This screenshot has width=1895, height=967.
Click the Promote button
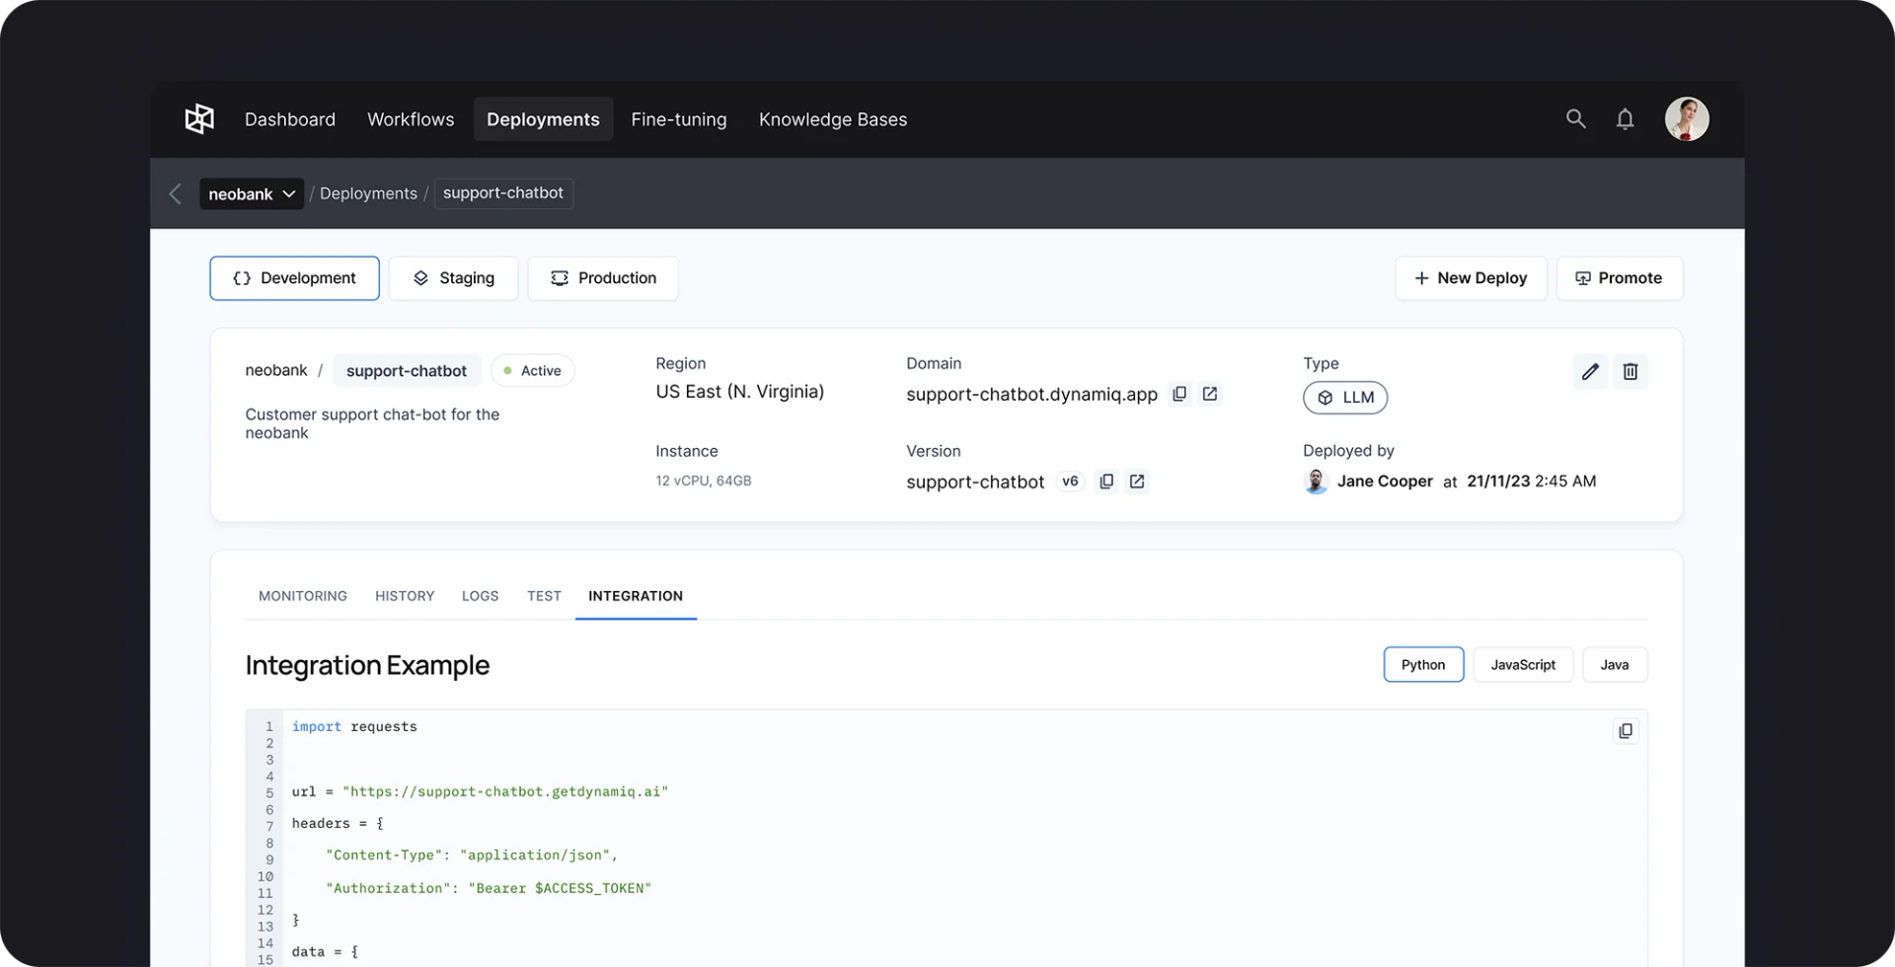coord(1618,277)
